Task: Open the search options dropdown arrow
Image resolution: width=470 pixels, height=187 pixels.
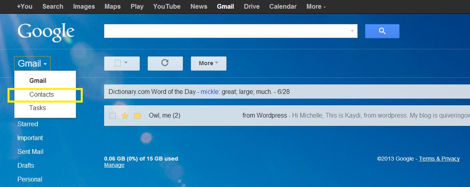Action: (x=352, y=31)
